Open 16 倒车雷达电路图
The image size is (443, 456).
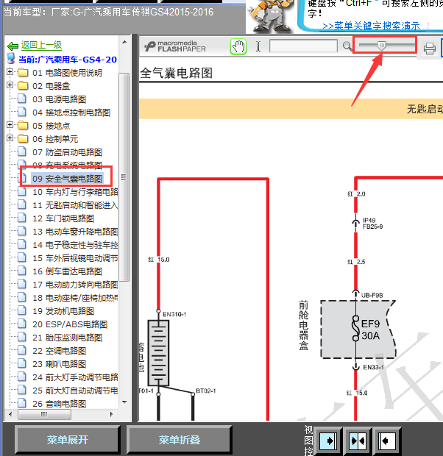pyautogui.click(x=67, y=271)
